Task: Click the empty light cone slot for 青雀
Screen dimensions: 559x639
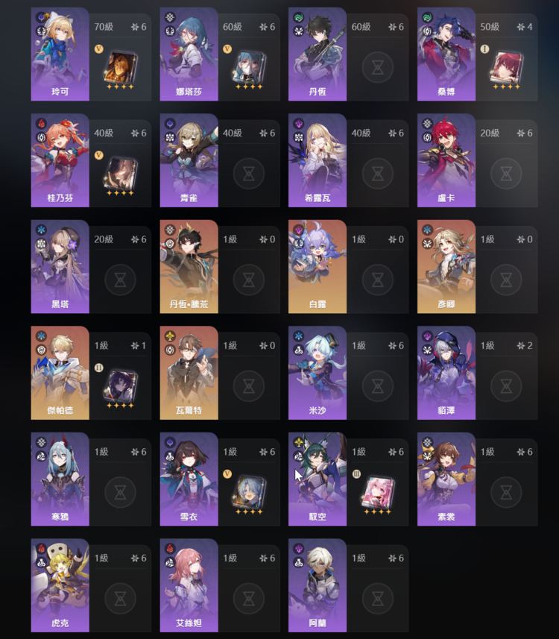Action: [x=248, y=174]
